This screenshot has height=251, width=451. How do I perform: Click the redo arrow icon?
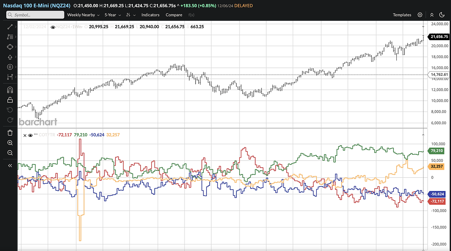[x=10, y=120]
